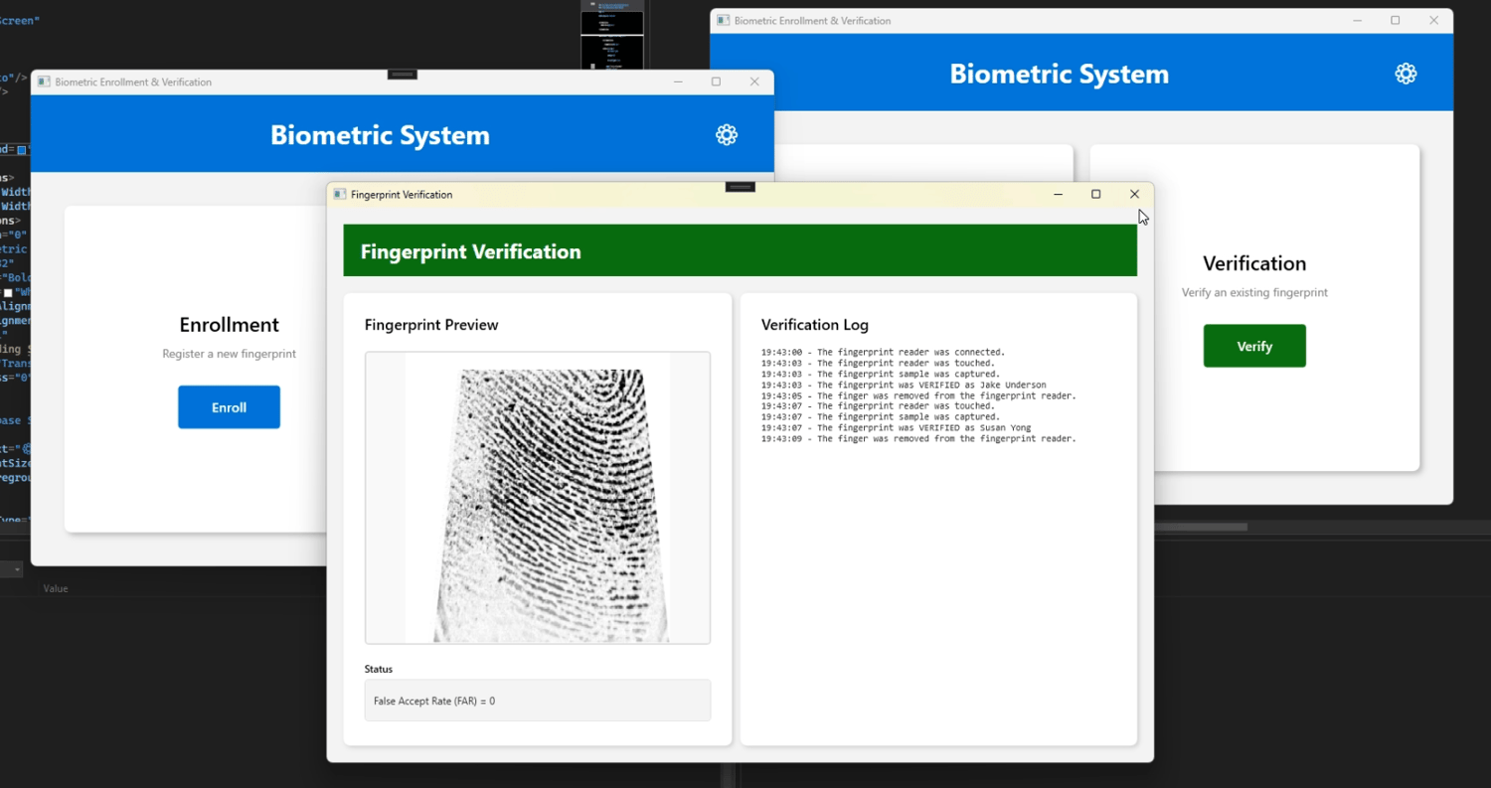Click 'Register a new fingerprint' text
The width and height of the screenshot is (1491, 788).
tap(229, 354)
